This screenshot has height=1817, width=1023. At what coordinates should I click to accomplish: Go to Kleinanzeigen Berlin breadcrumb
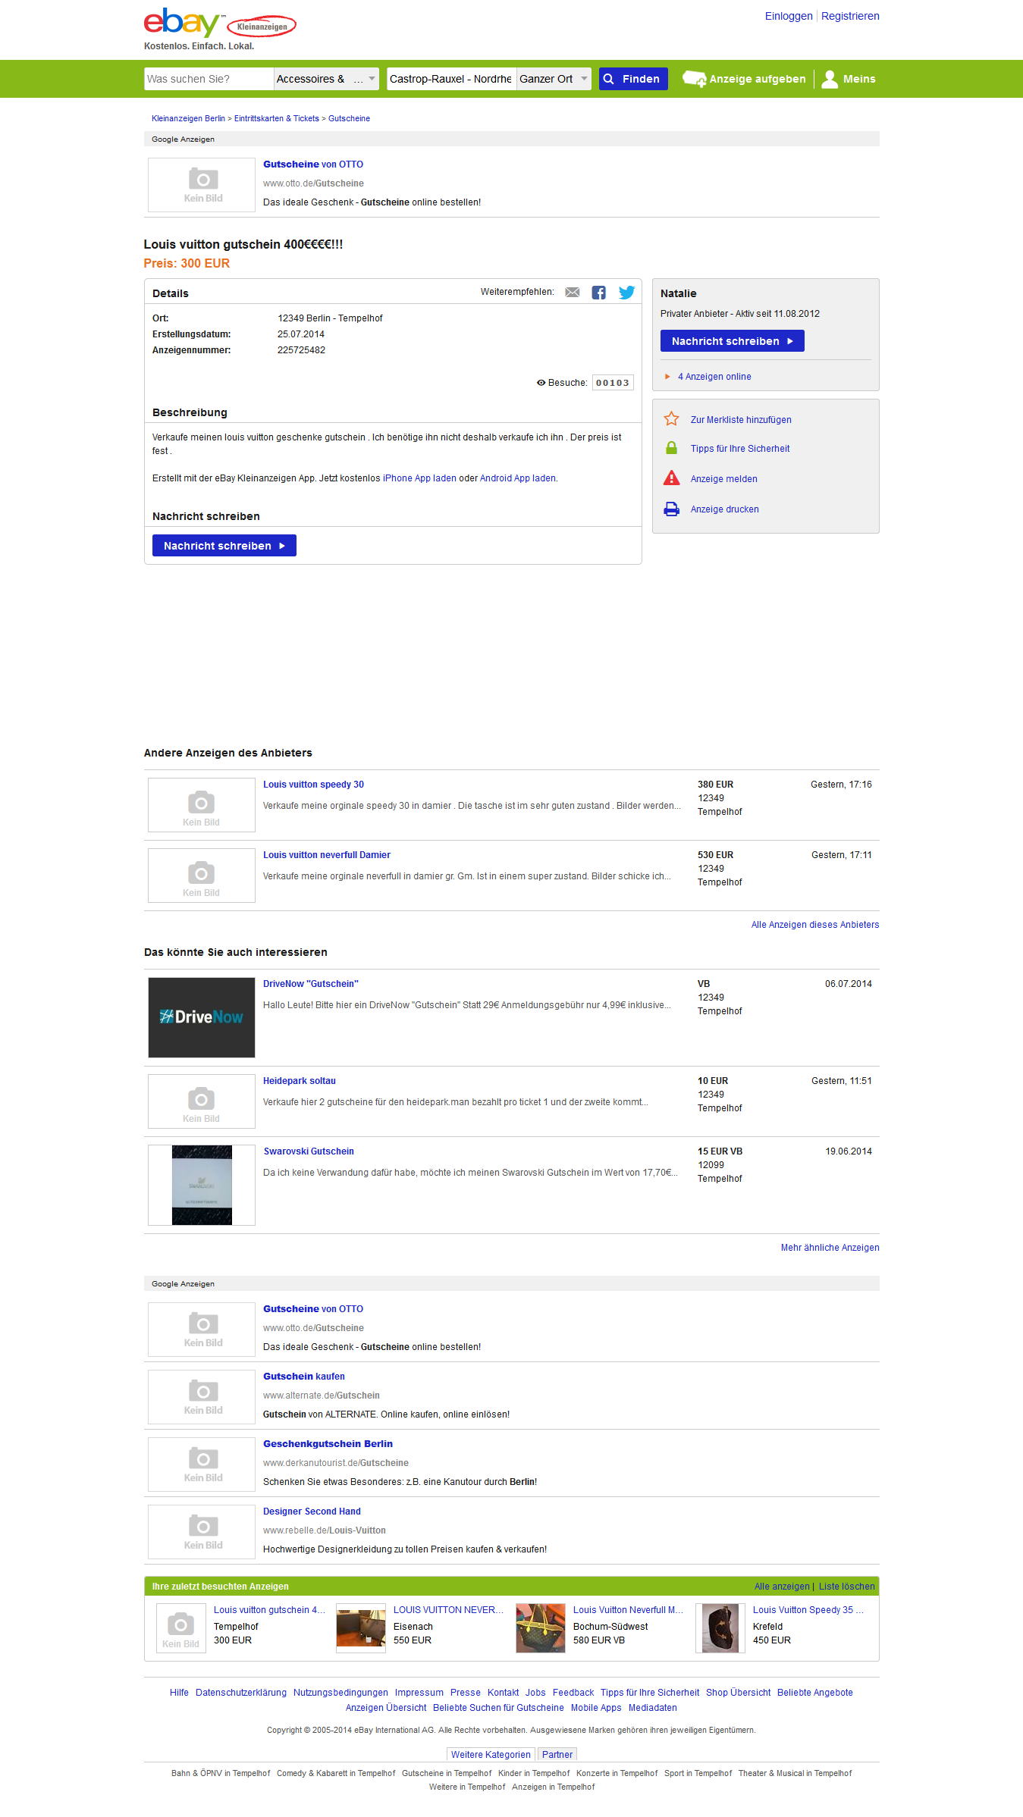click(188, 118)
